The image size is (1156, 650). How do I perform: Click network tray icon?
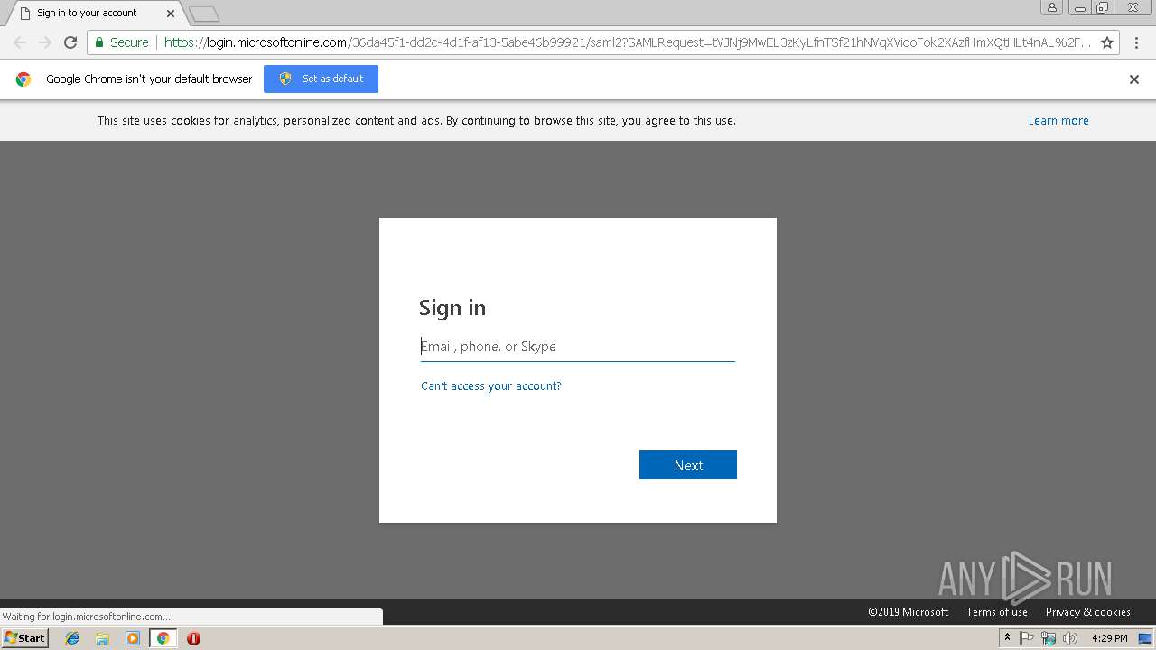tap(1049, 638)
